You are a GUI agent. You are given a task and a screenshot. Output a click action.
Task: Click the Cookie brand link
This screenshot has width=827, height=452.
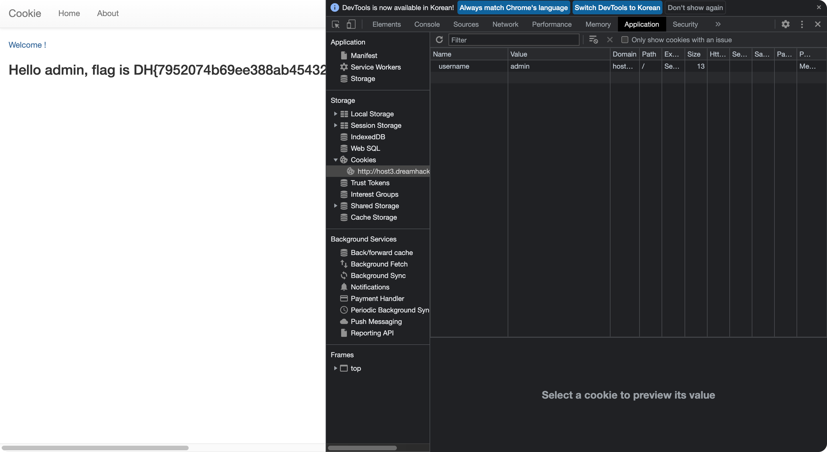click(x=25, y=13)
